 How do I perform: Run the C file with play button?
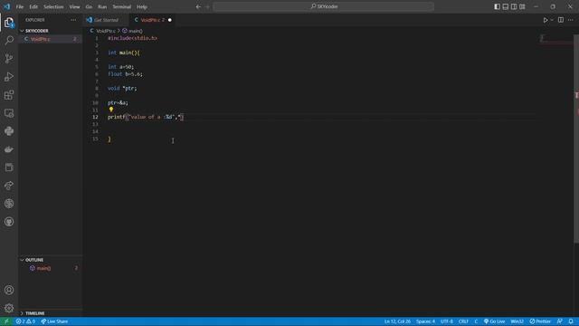click(x=545, y=20)
